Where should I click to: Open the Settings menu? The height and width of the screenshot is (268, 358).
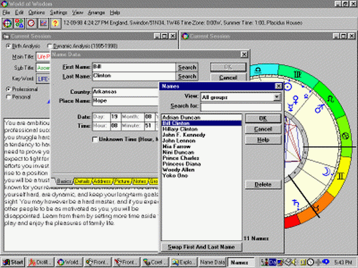pos(58,13)
